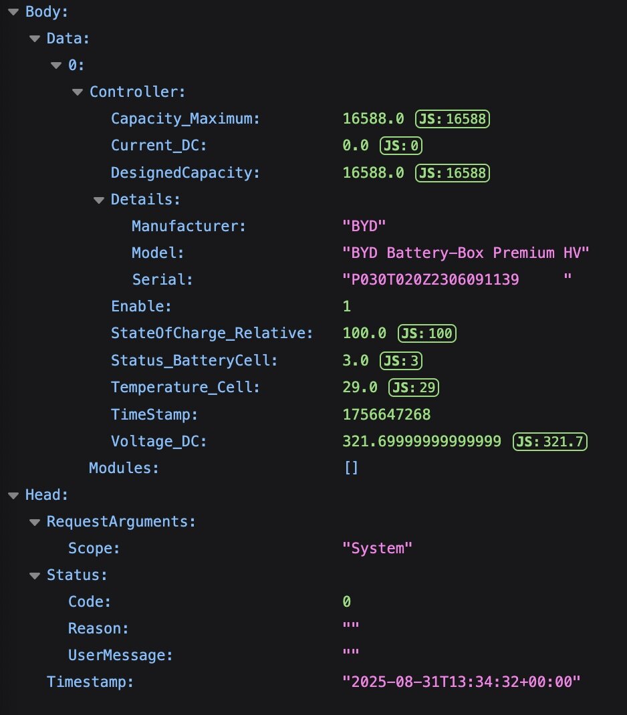Click the JS: 29 badge for Temperature_Cell
Screen dimensions: 627x715
click(414, 388)
